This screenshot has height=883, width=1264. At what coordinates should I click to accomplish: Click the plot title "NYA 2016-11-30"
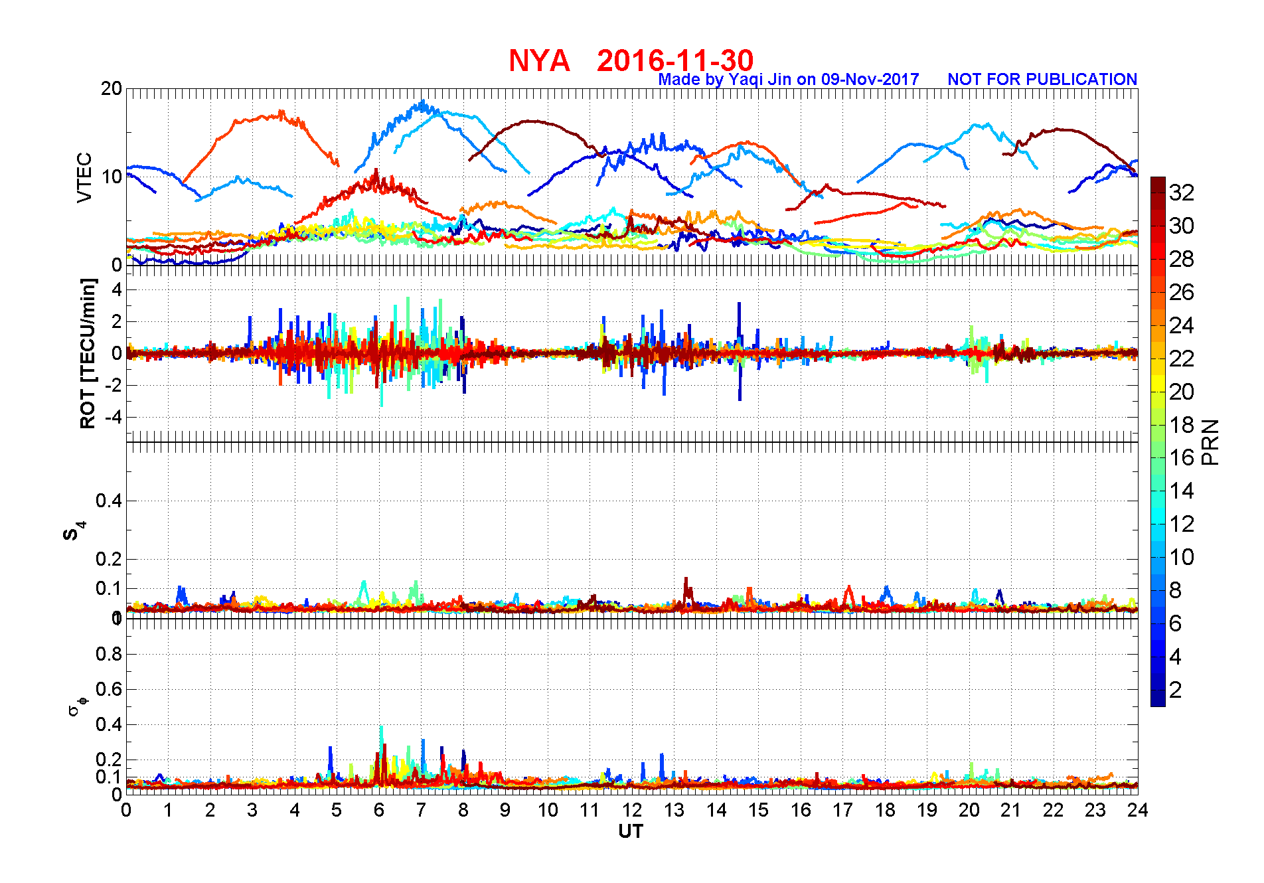coord(631,60)
